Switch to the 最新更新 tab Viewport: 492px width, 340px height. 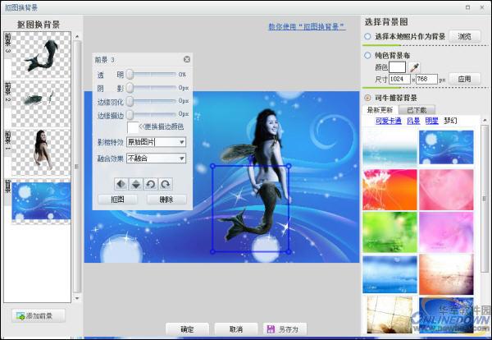click(380, 109)
